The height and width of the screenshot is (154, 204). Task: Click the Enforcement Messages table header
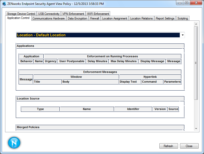point(100,72)
